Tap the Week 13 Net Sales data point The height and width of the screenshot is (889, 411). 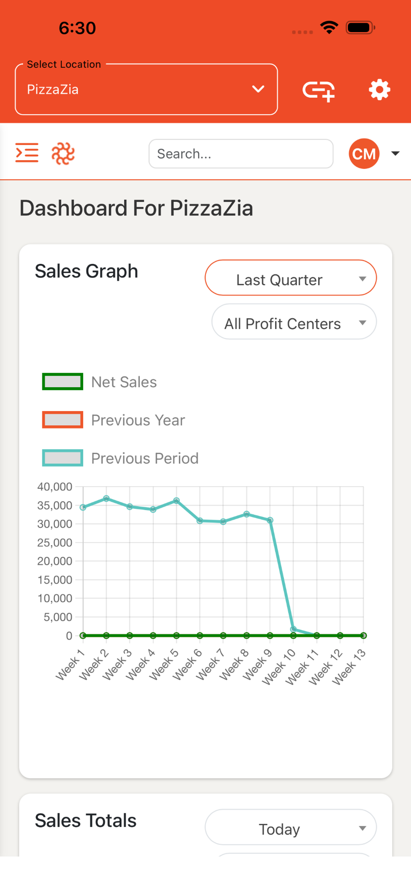coord(363,635)
